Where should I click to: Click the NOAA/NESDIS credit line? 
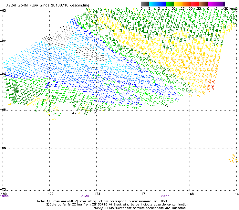pyautogui.click(x=140, y=208)
